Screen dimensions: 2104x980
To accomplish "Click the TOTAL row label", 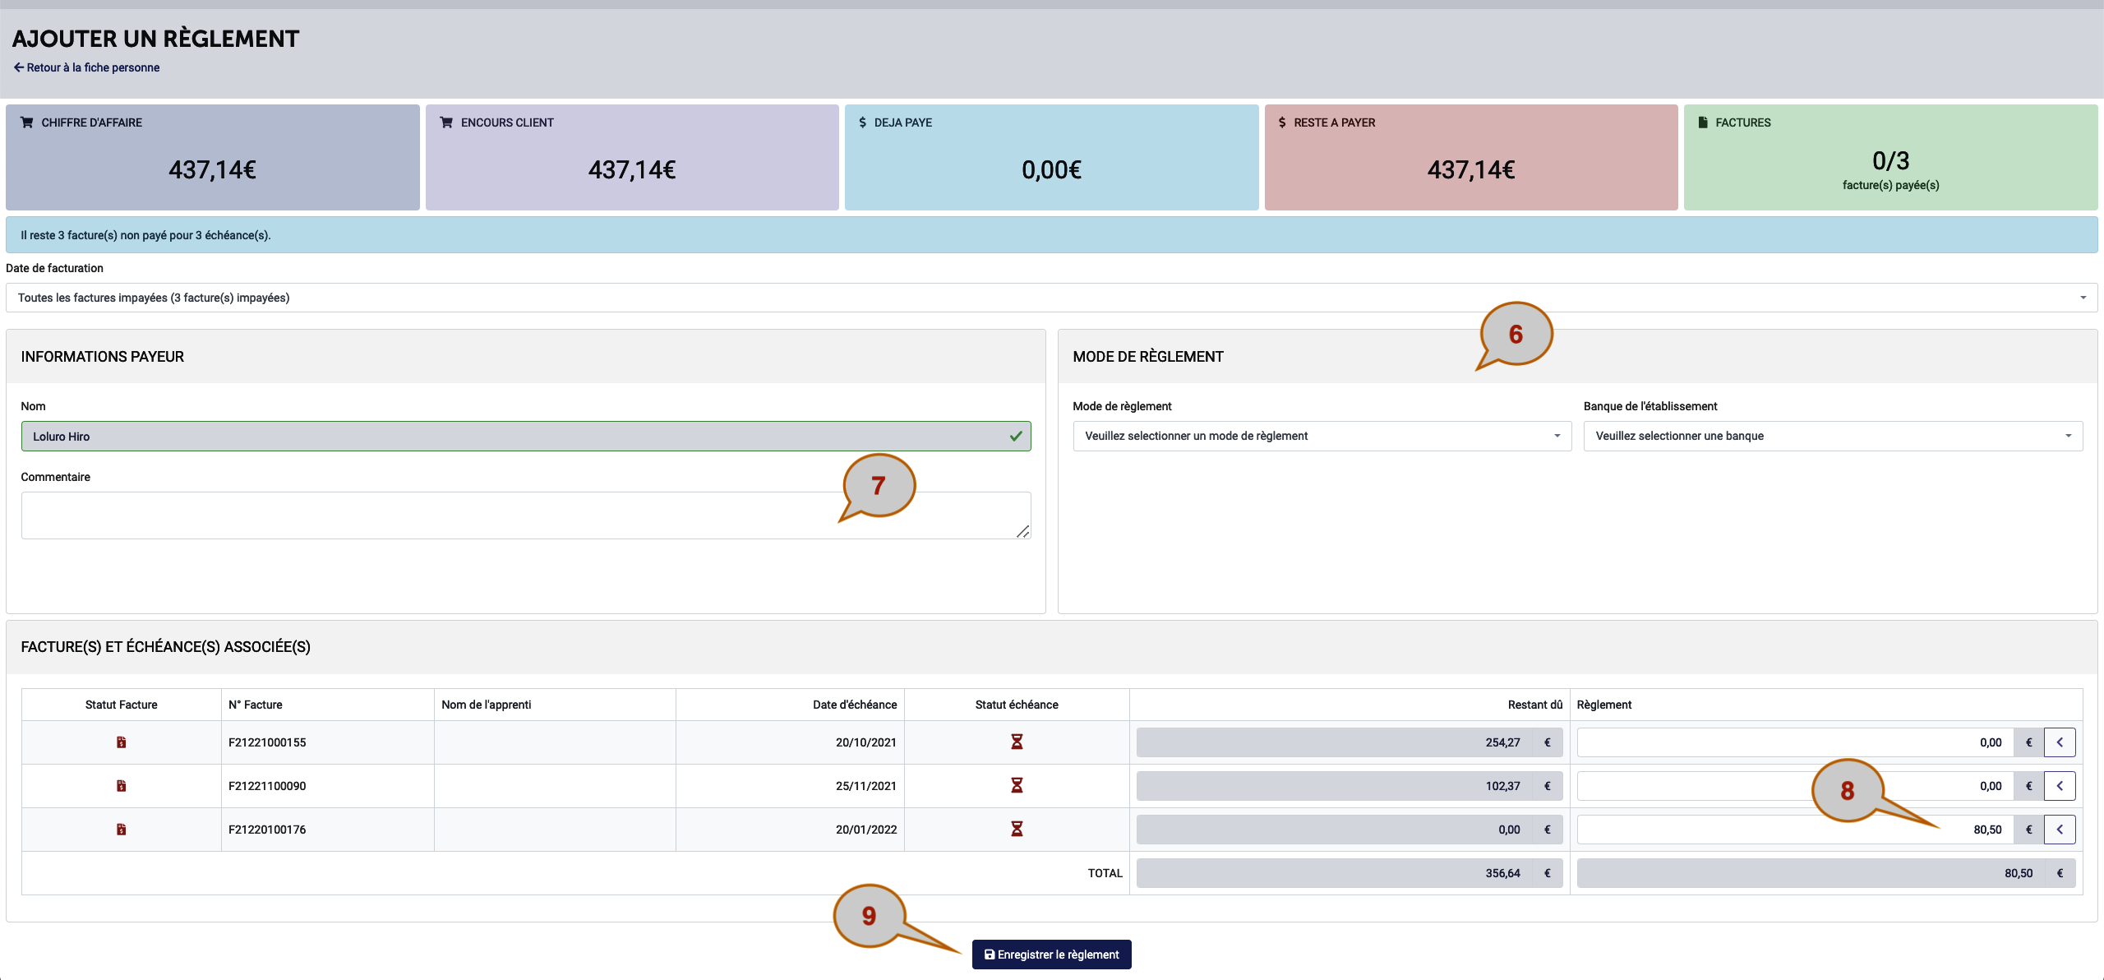I will 1105,873.
